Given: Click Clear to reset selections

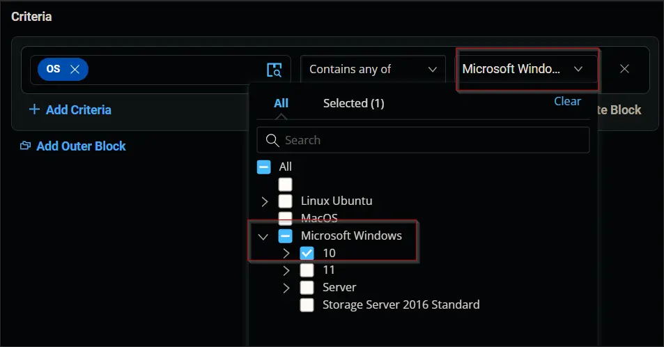Looking at the screenshot, I should (567, 101).
